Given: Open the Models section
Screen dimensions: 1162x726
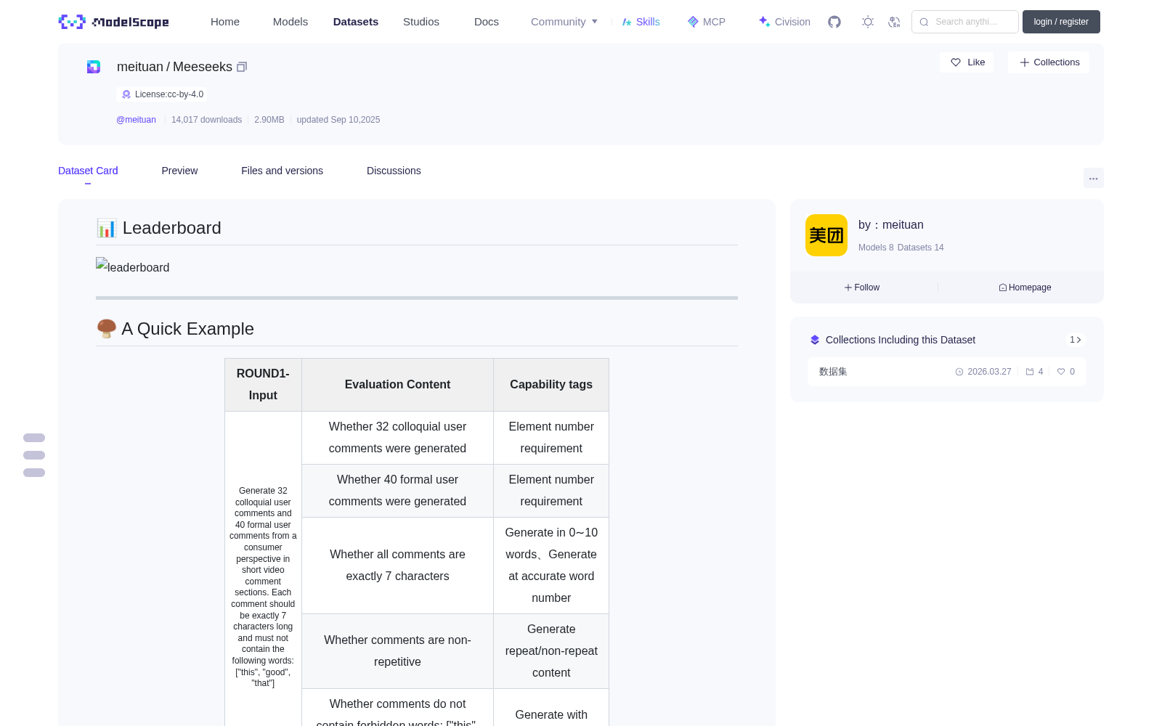Looking at the screenshot, I should 290,22.
